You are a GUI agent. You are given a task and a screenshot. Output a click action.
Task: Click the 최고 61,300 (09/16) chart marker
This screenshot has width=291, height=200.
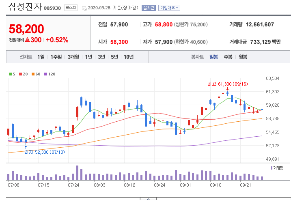[x=228, y=84]
